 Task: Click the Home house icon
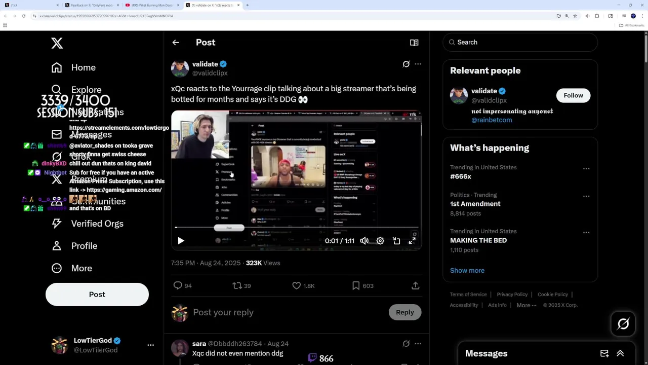pos(57,67)
